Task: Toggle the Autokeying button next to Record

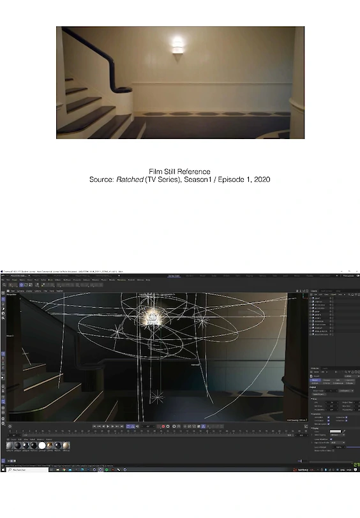Action: pos(168,426)
